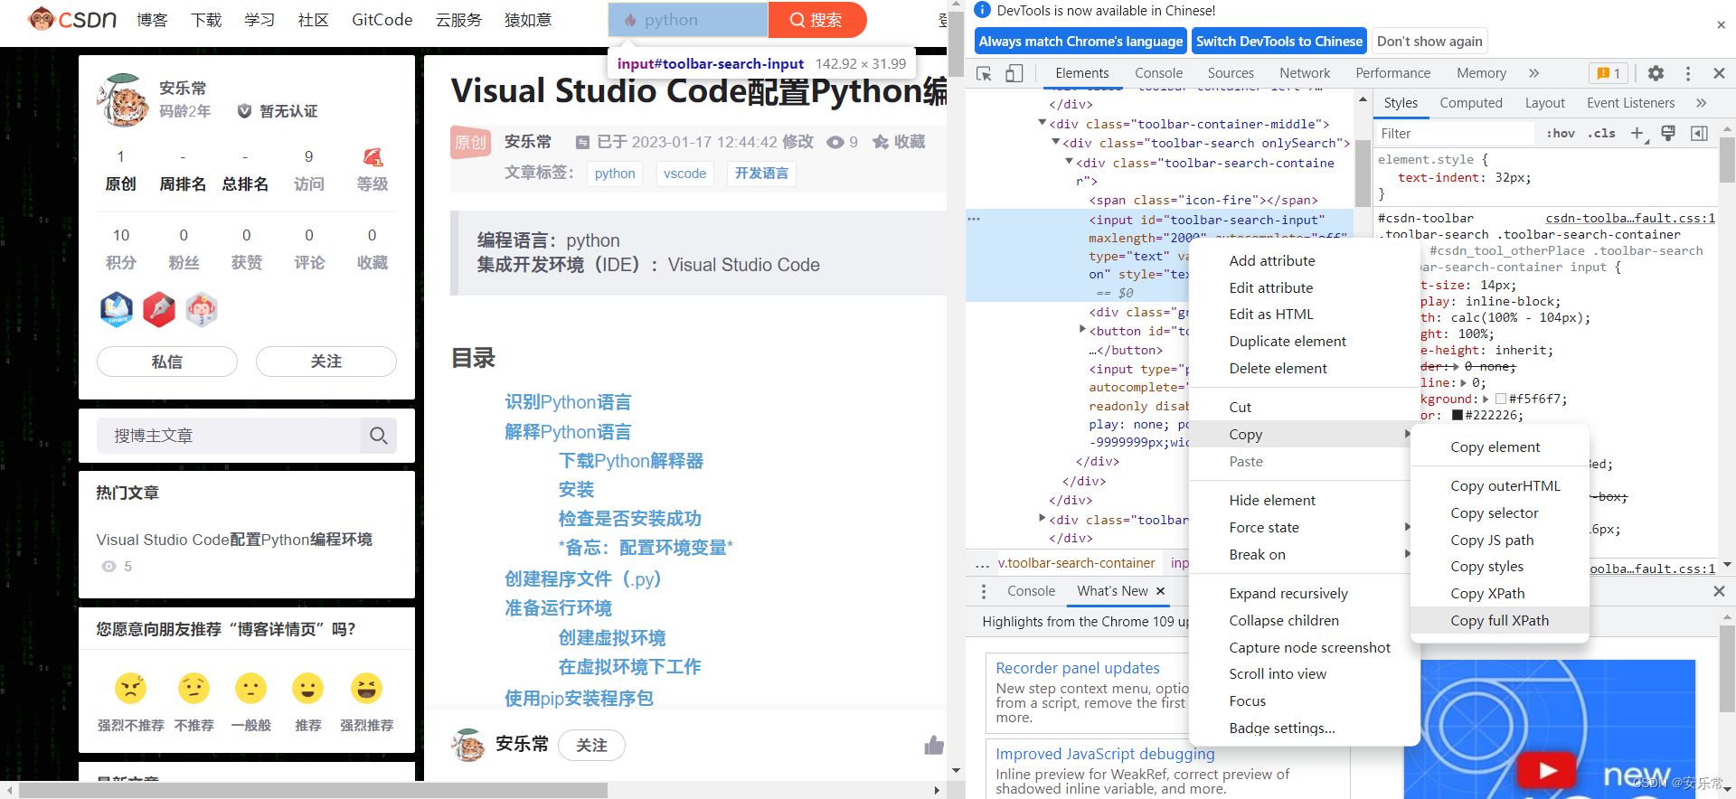1736x799 pixels.
Task: Dismiss the DevTools language infobar
Action: coord(1721,25)
